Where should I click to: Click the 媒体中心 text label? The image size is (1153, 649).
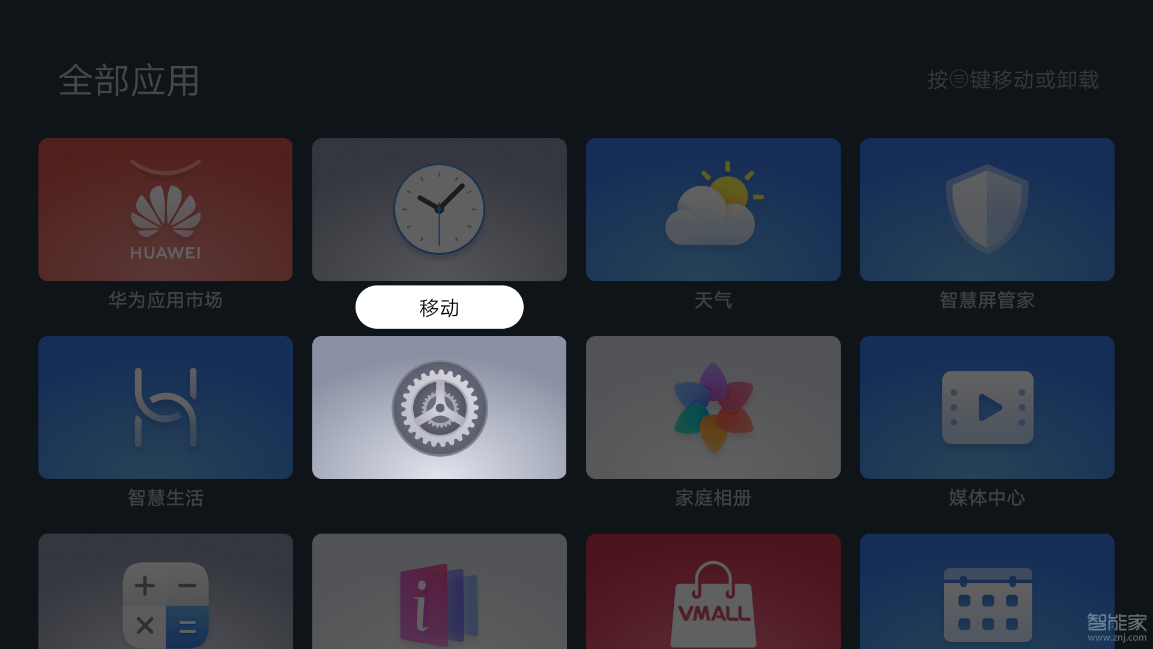click(987, 498)
